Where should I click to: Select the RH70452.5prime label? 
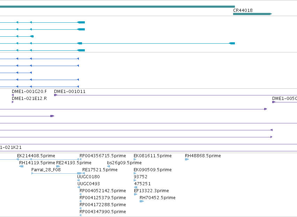tap(158, 198)
